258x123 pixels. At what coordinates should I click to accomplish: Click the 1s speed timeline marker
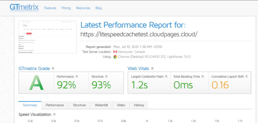[x=147, y=121]
